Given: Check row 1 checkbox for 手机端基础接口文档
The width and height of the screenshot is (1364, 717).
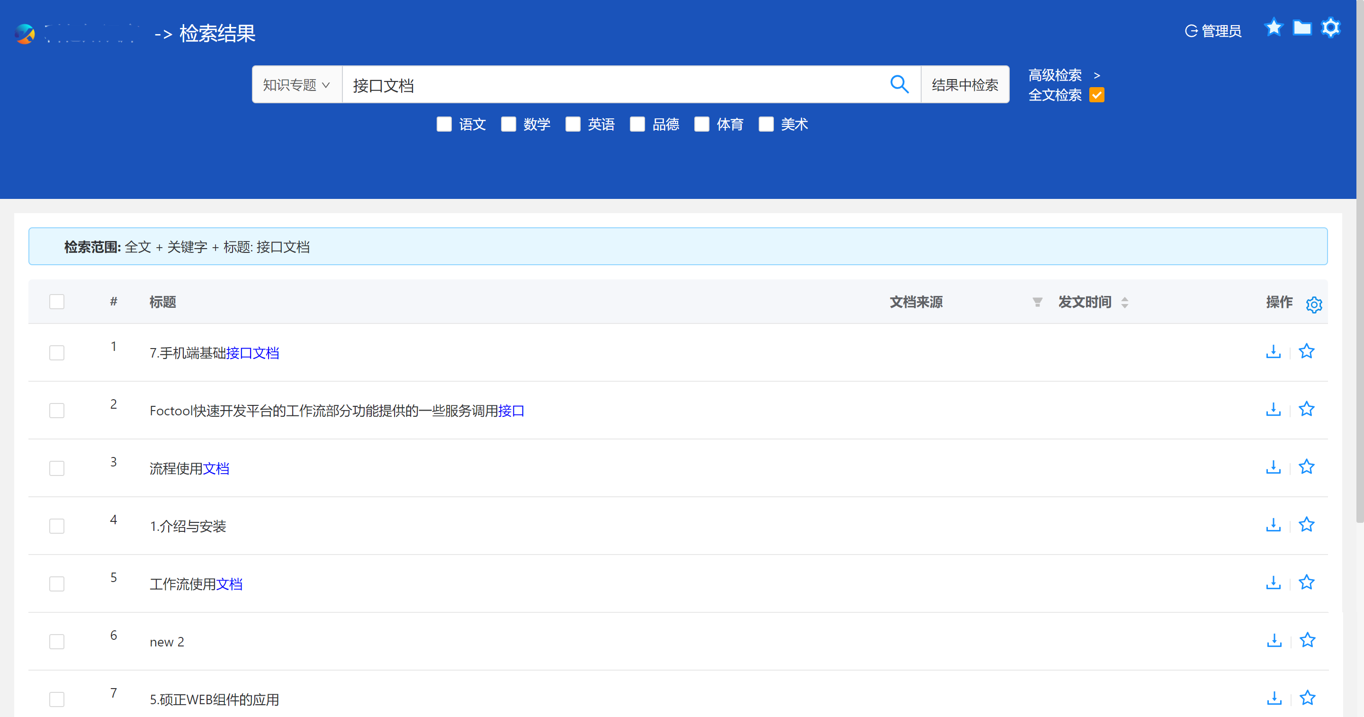Looking at the screenshot, I should pyautogui.click(x=57, y=353).
